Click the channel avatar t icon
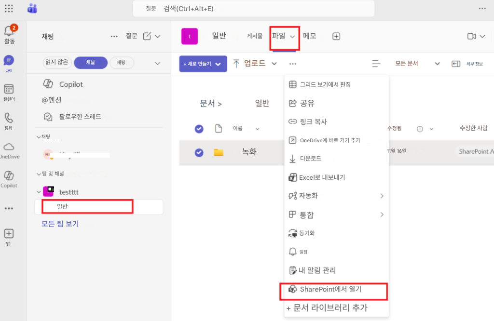This screenshot has height=321, width=494. (x=189, y=36)
